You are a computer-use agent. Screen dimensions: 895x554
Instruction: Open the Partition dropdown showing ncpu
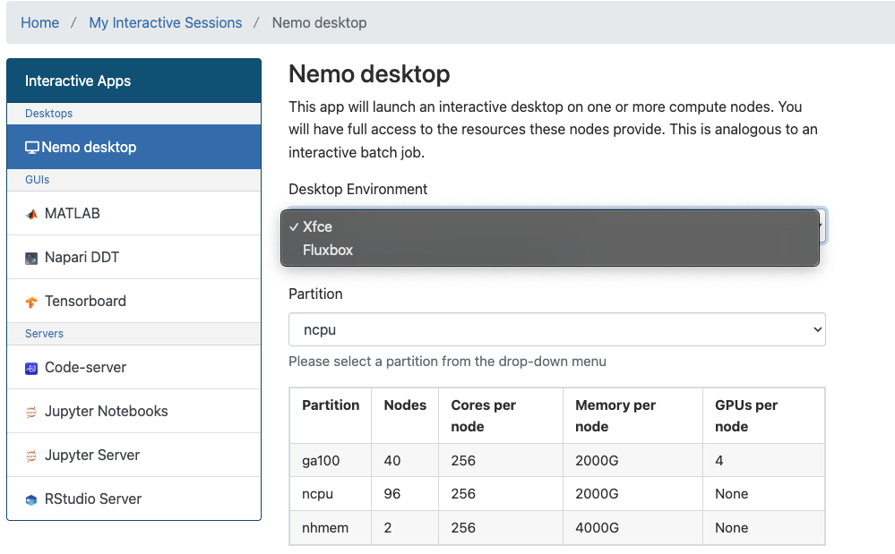point(556,329)
